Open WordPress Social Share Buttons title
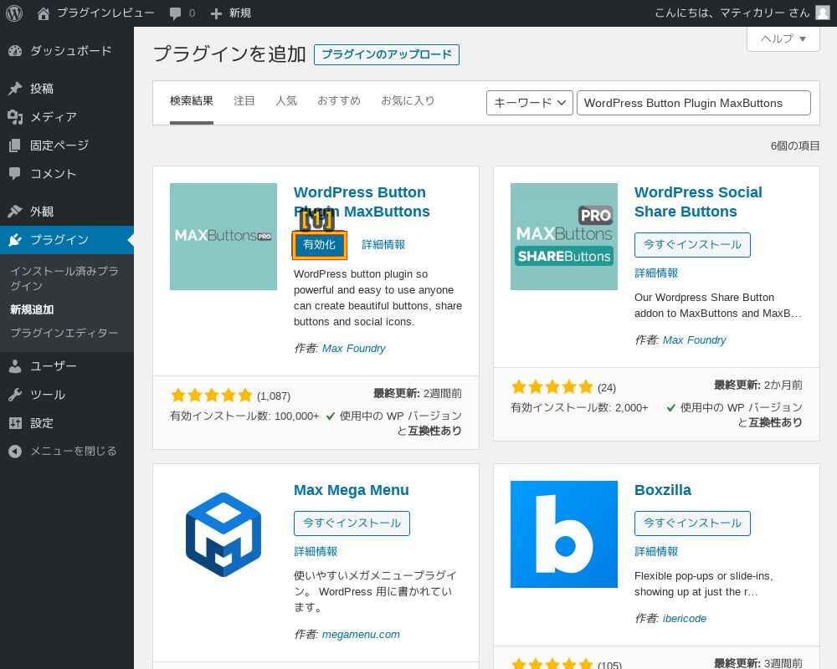Screen dimensions: 837x669 point(698,202)
